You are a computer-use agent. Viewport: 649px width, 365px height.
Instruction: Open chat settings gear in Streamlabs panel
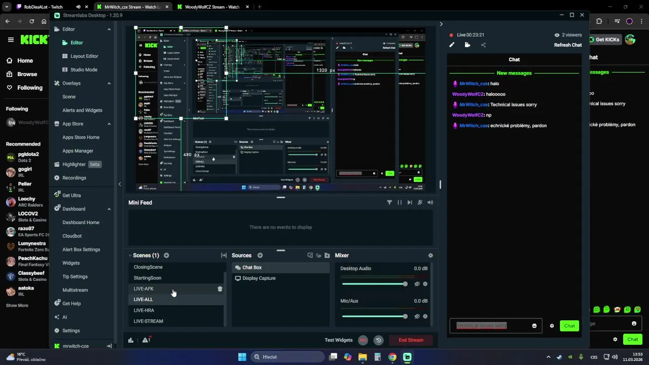point(552,326)
